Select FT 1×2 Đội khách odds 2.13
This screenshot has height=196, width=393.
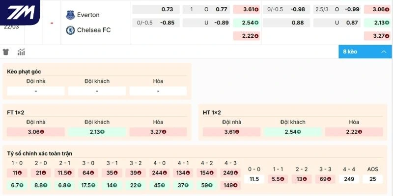97,132
